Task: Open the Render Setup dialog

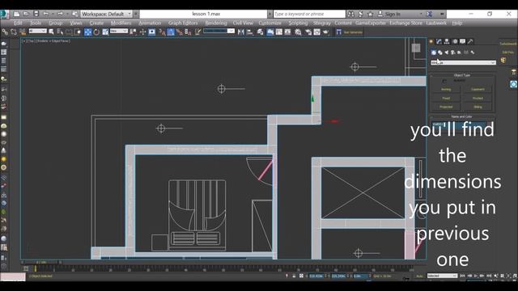Action: (308, 32)
